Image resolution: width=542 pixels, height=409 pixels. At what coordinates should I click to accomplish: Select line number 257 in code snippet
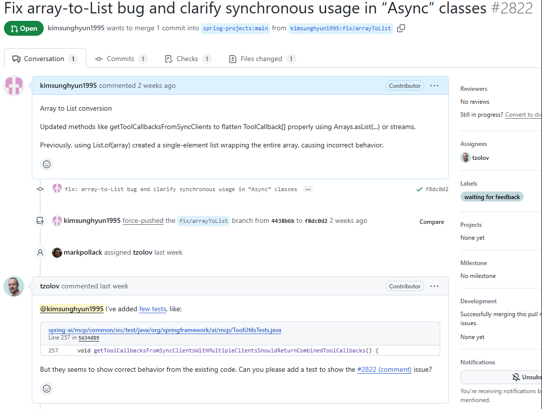coord(53,350)
